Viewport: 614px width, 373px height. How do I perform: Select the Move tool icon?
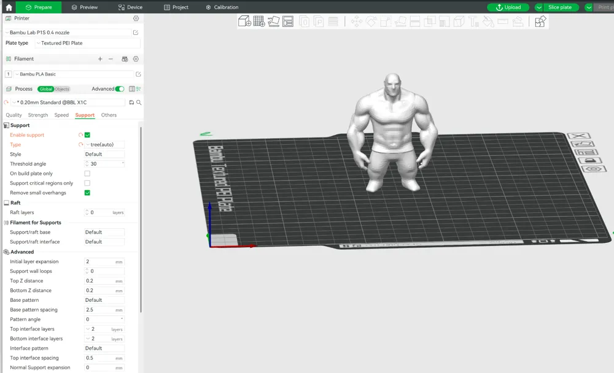tap(356, 21)
